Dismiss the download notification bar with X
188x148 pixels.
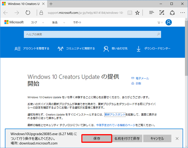(177, 139)
